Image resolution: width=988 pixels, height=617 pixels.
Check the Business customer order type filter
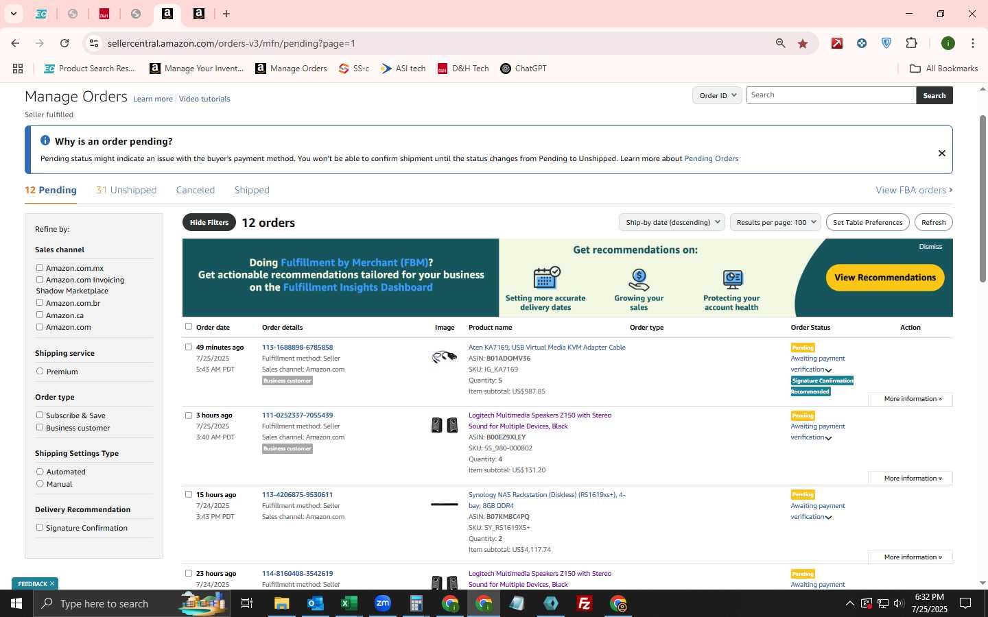pos(39,427)
